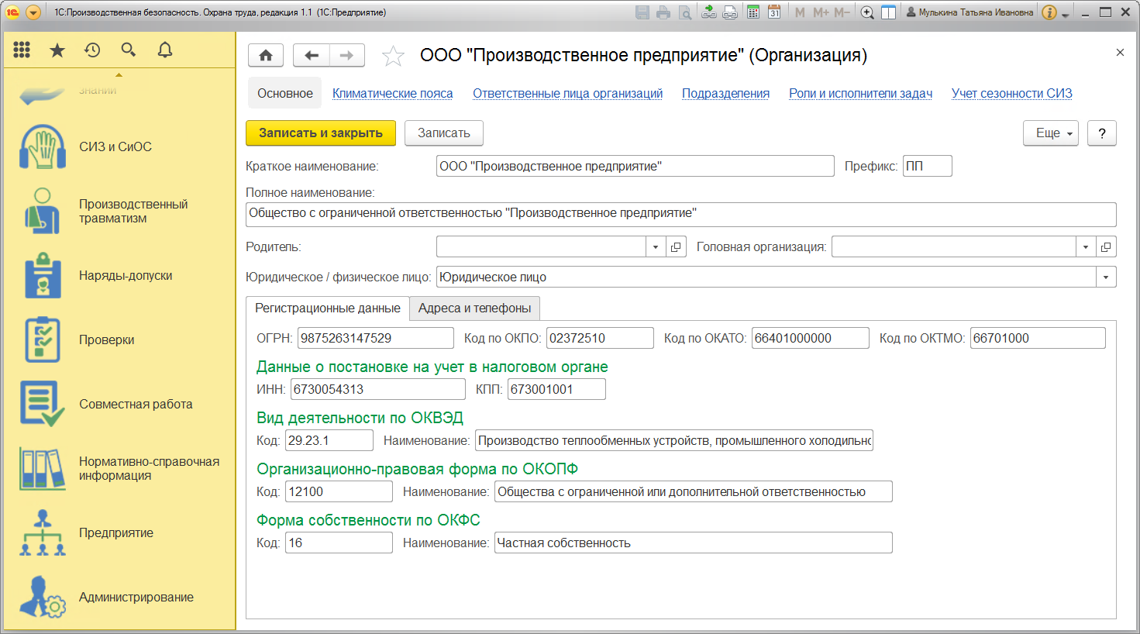Image resolution: width=1140 pixels, height=634 pixels.
Task: Close the organization form with X
Action: click(1120, 53)
